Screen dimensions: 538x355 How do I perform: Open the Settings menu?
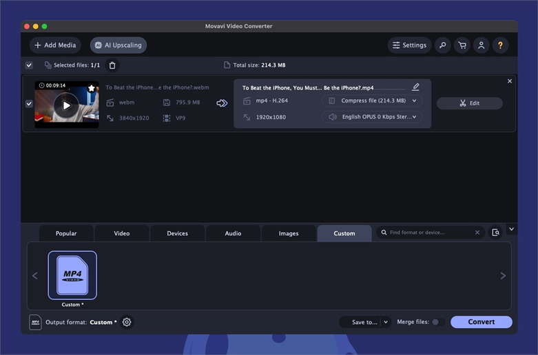[x=409, y=45]
